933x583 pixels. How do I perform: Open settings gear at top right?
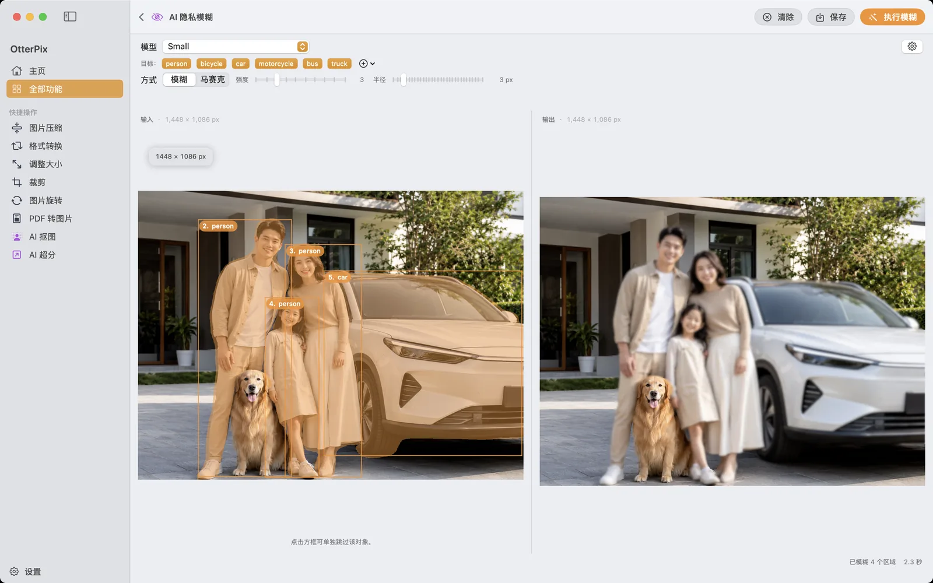click(912, 47)
